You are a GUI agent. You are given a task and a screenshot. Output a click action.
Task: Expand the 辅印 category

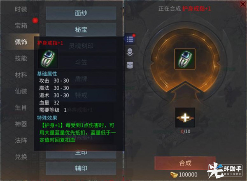point(81,168)
